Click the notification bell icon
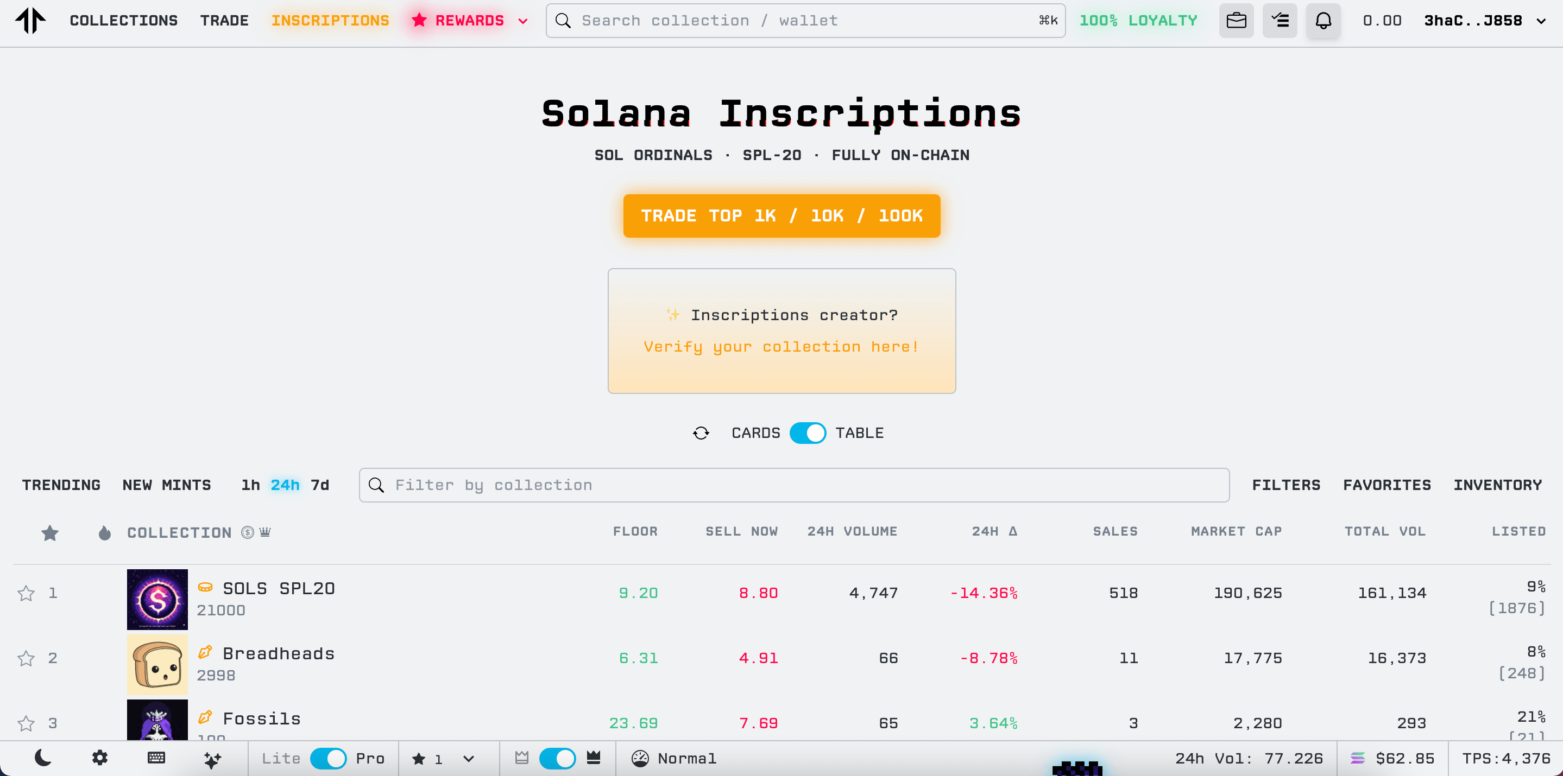1563x776 pixels. click(x=1323, y=21)
